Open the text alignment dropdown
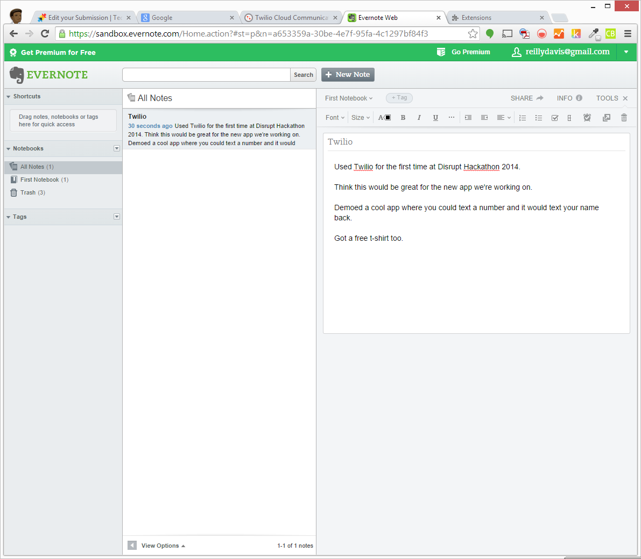 pyautogui.click(x=504, y=118)
